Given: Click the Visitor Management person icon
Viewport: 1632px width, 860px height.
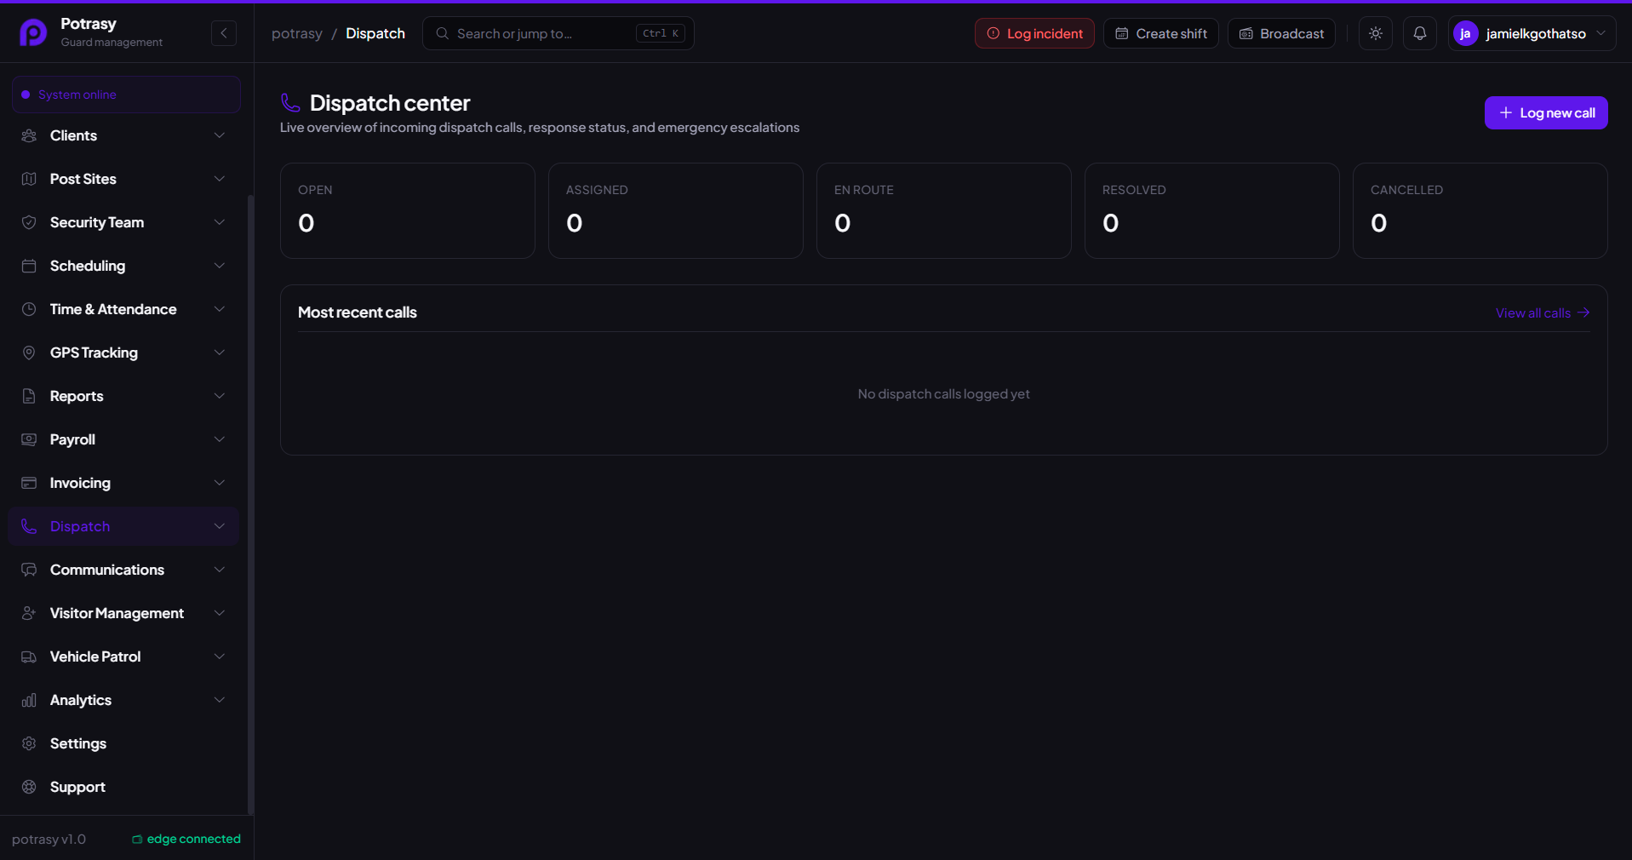Looking at the screenshot, I should (29, 613).
